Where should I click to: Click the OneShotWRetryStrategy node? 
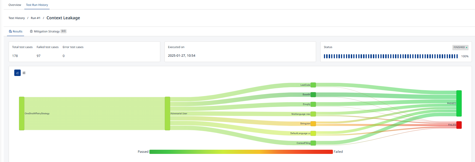coord(22,113)
